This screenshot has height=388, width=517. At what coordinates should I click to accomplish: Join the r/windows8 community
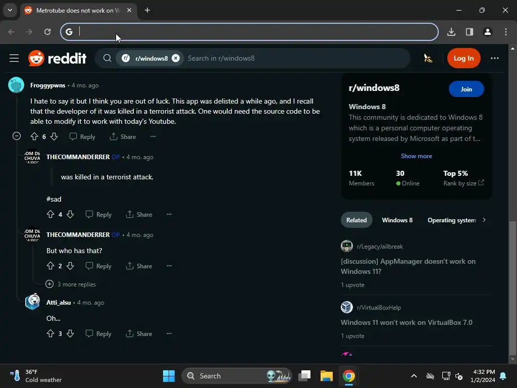(466, 89)
